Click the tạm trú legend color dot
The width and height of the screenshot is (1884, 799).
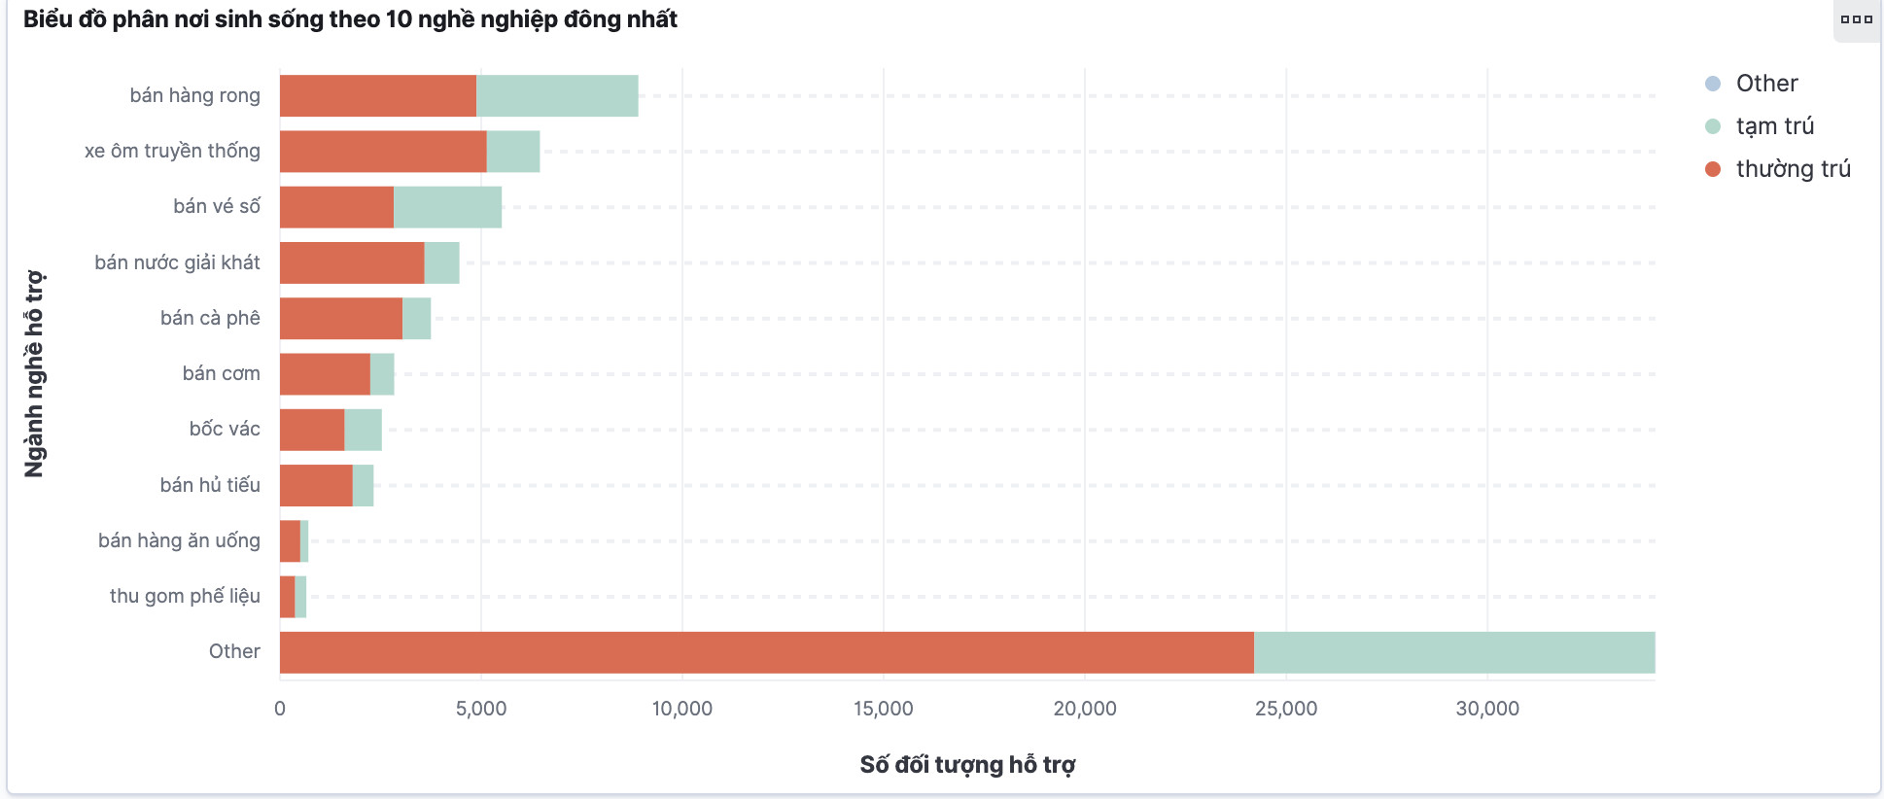(1713, 126)
